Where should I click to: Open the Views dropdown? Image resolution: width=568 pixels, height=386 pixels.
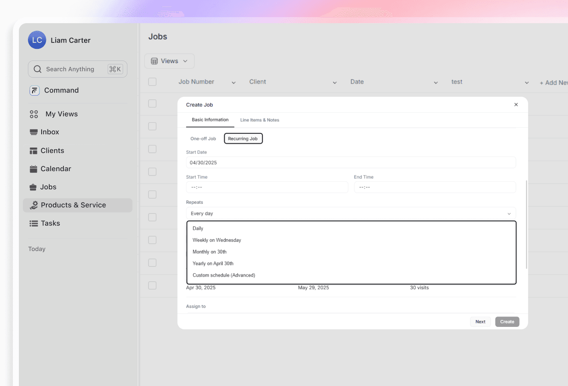coord(169,61)
